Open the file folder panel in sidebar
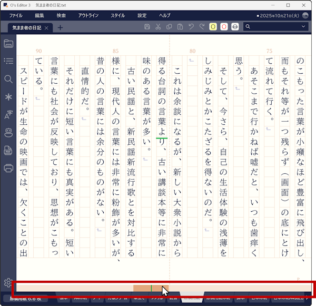The height and width of the screenshot is (306, 316). click(x=8, y=43)
